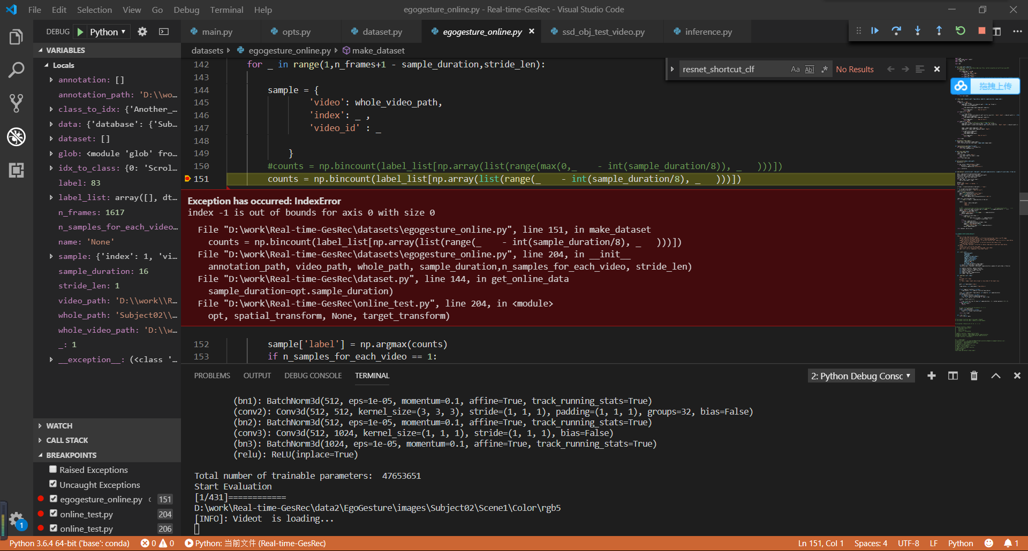Restart the debug session
1028x551 pixels.
click(961, 31)
